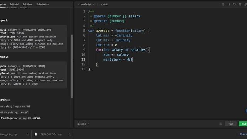Click line number 9 in the gutter
The width and height of the screenshot is (247, 139).
click(84, 50)
